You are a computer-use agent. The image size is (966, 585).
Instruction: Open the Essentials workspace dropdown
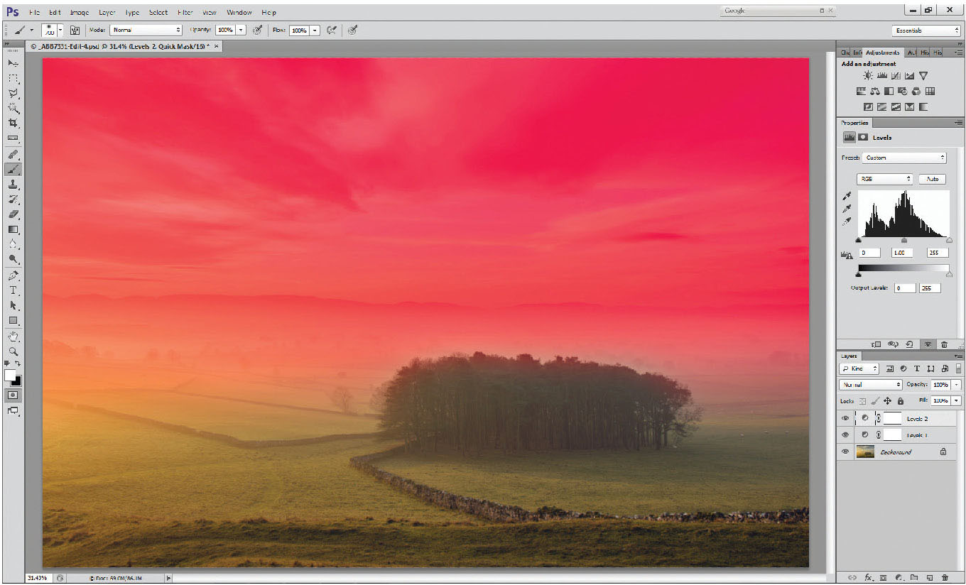click(926, 31)
